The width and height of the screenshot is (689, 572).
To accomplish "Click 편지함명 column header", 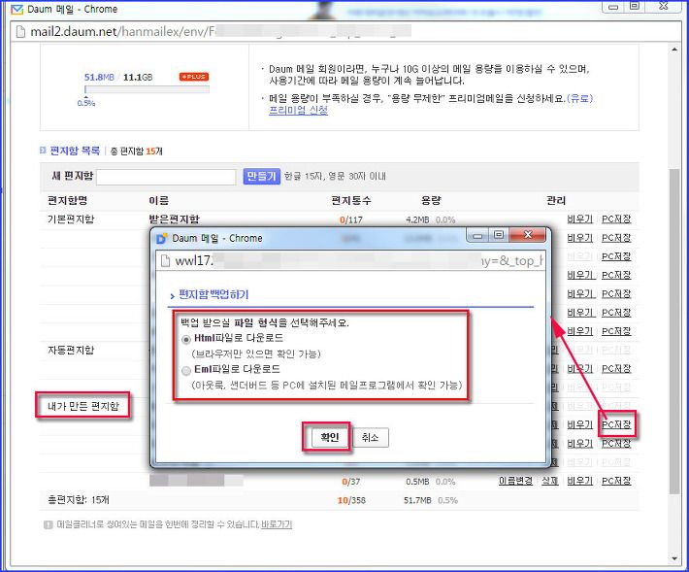I will (x=67, y=200).
